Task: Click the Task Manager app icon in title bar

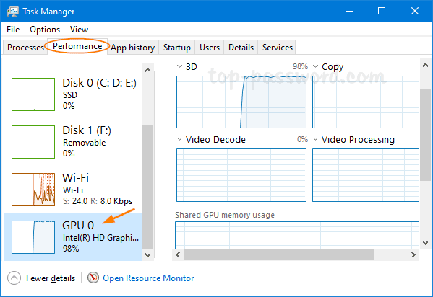Action: (12, 12)
